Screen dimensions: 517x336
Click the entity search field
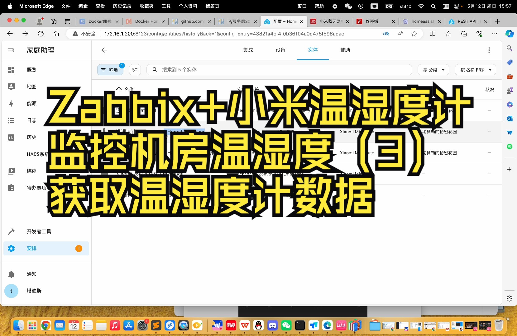tap(279, 70)
